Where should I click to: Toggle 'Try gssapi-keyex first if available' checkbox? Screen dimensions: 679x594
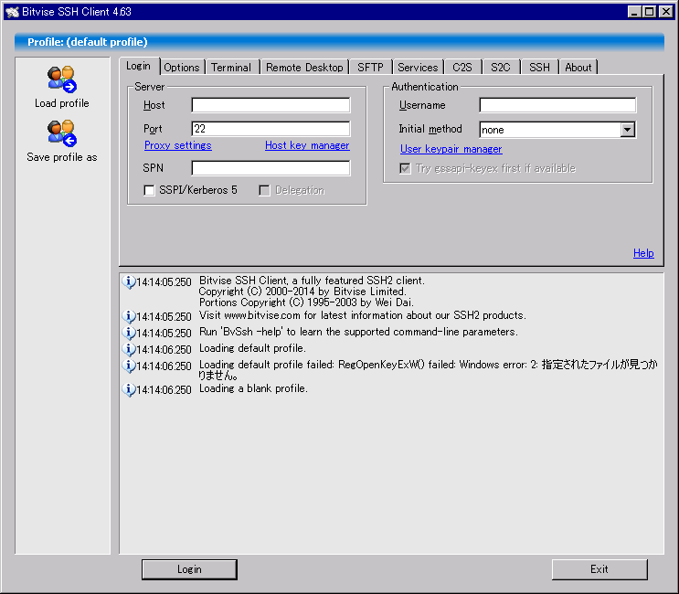pos(405,168)
